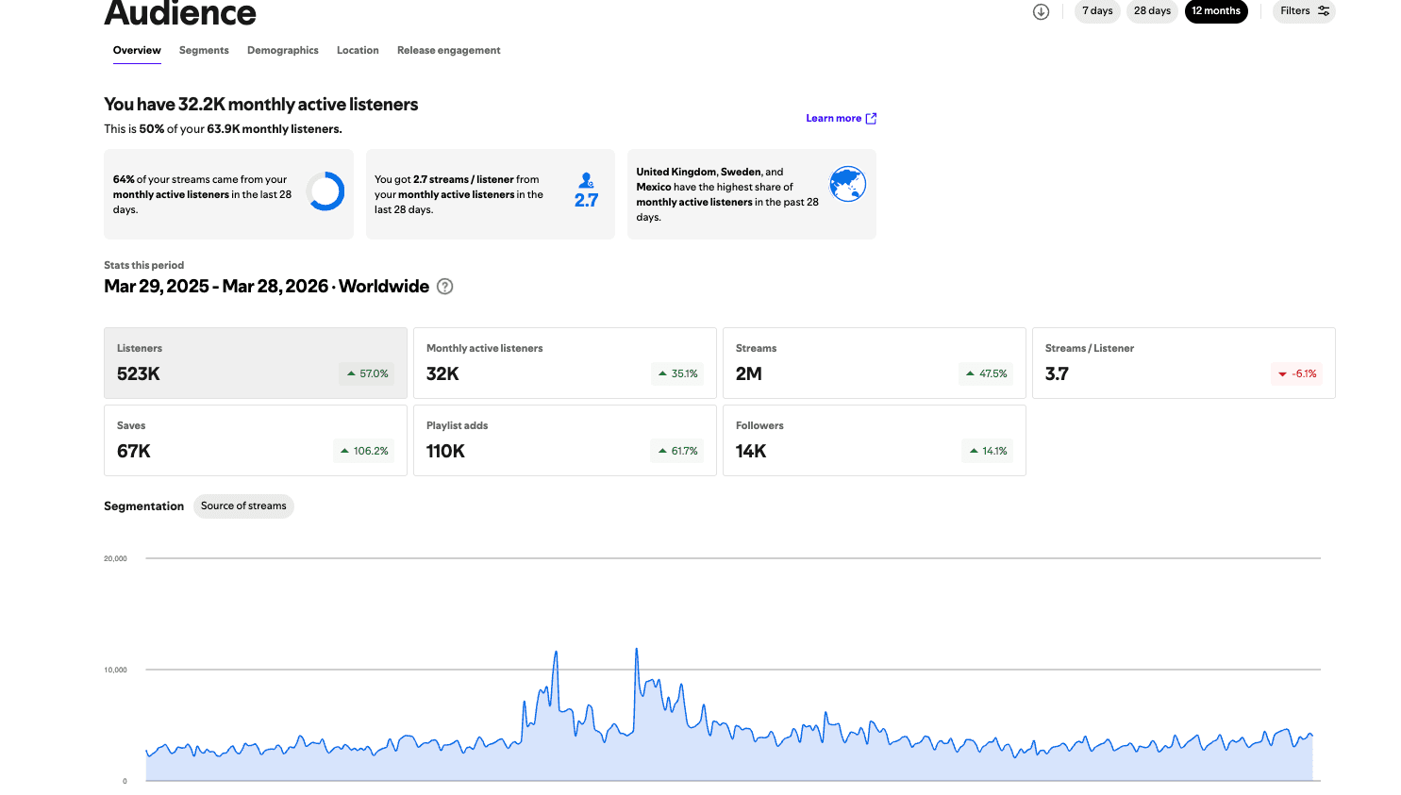Click the 106.2% Saves change badge

tap(364, 452)
